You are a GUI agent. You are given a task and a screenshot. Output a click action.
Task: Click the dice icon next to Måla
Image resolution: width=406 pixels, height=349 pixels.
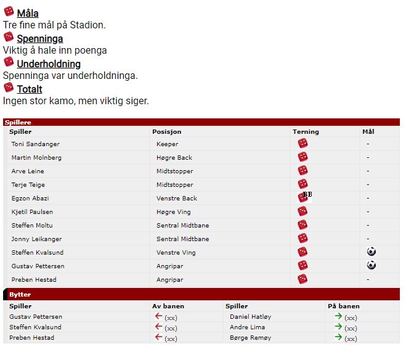point(9,12)
